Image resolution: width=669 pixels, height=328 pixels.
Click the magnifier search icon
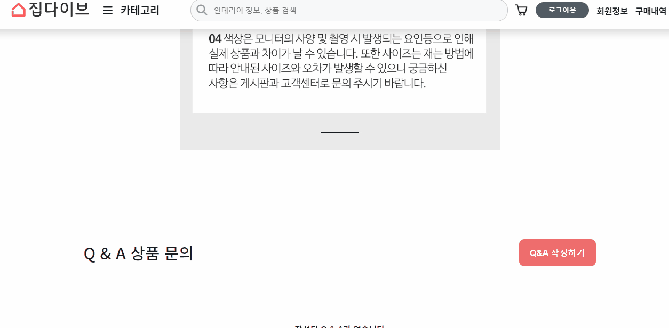(x=202, y=10)
